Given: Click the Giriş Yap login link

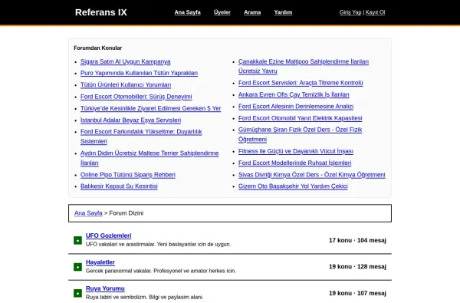Looking at the screenshot, I should tap(350, 12).
